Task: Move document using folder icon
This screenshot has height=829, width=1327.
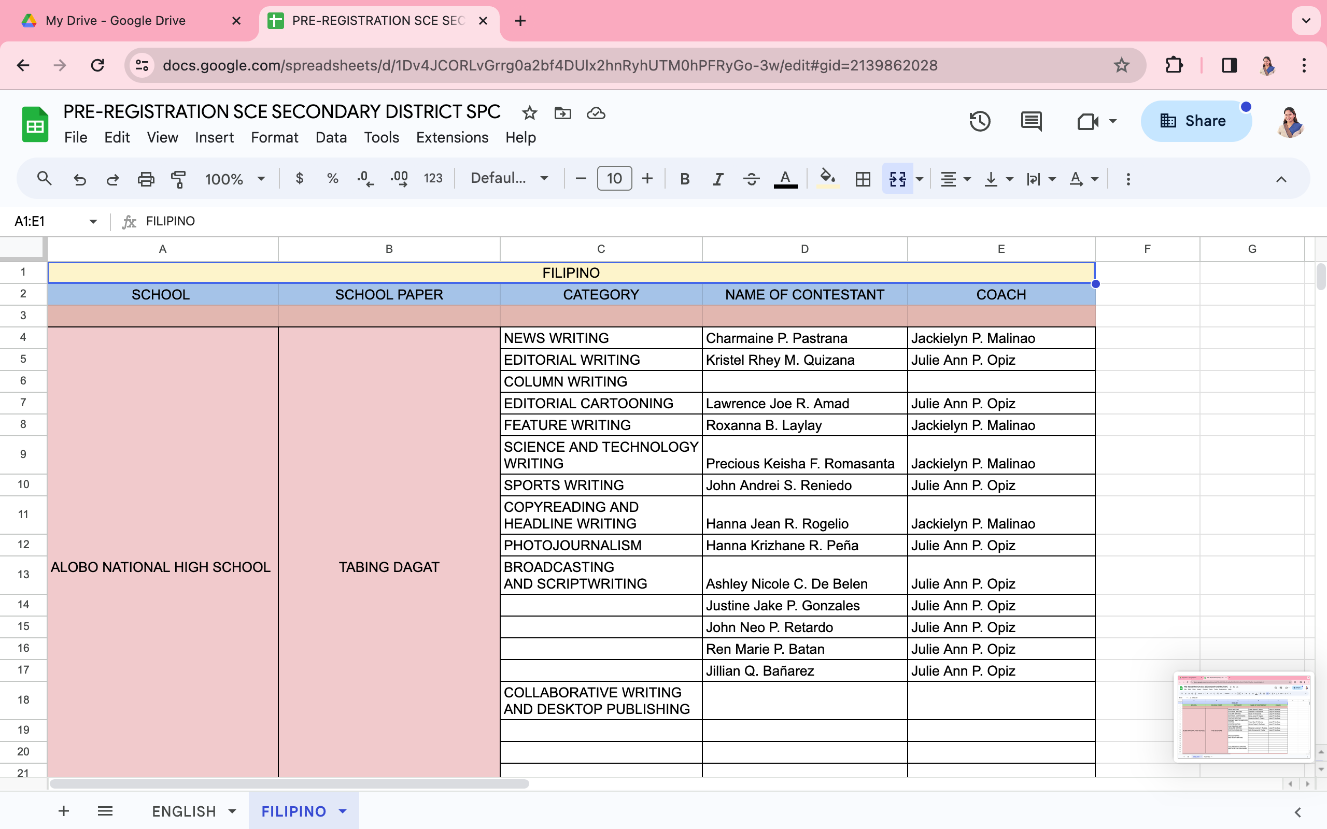Action: click(562, 113)
